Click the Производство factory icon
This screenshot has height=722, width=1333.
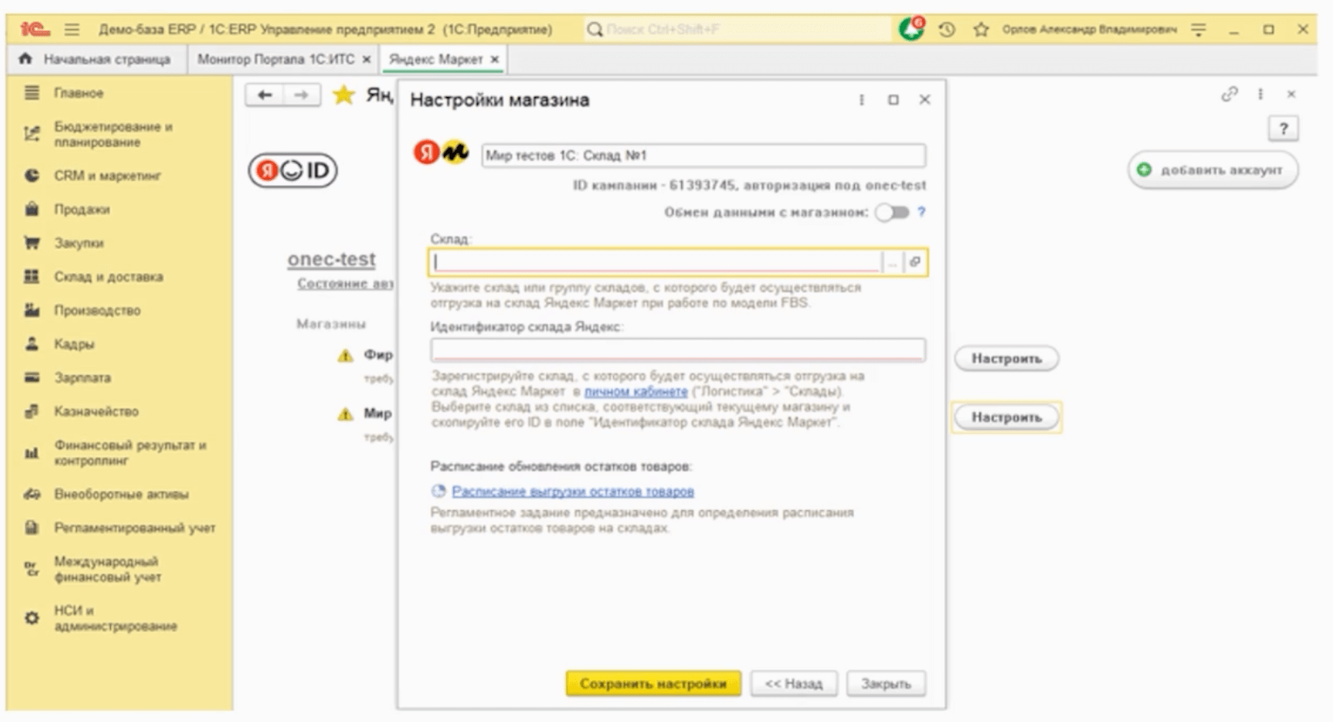point(32,310)
